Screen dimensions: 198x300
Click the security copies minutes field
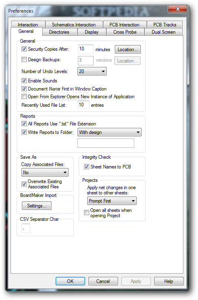tap(86, 49)
